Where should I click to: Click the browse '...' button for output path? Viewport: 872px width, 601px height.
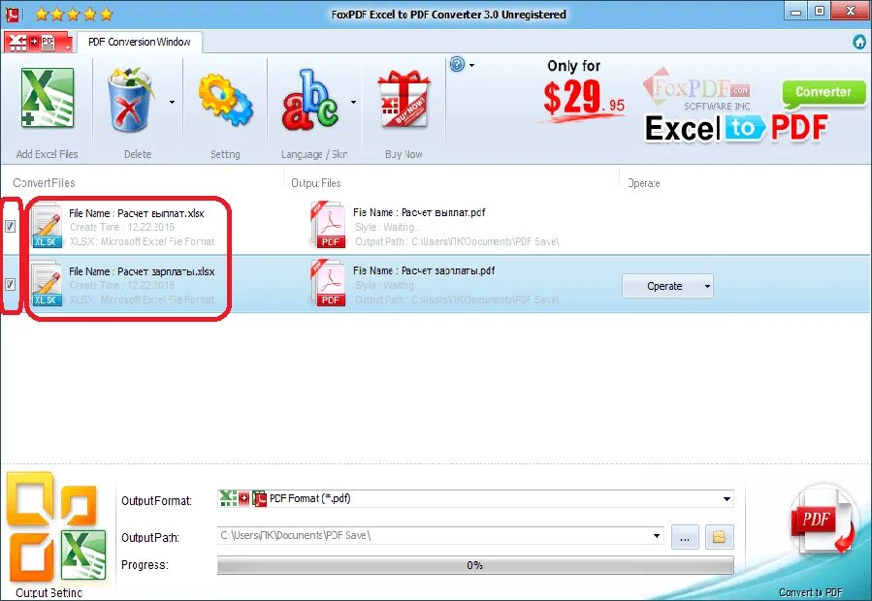click(x=685, y=537)
